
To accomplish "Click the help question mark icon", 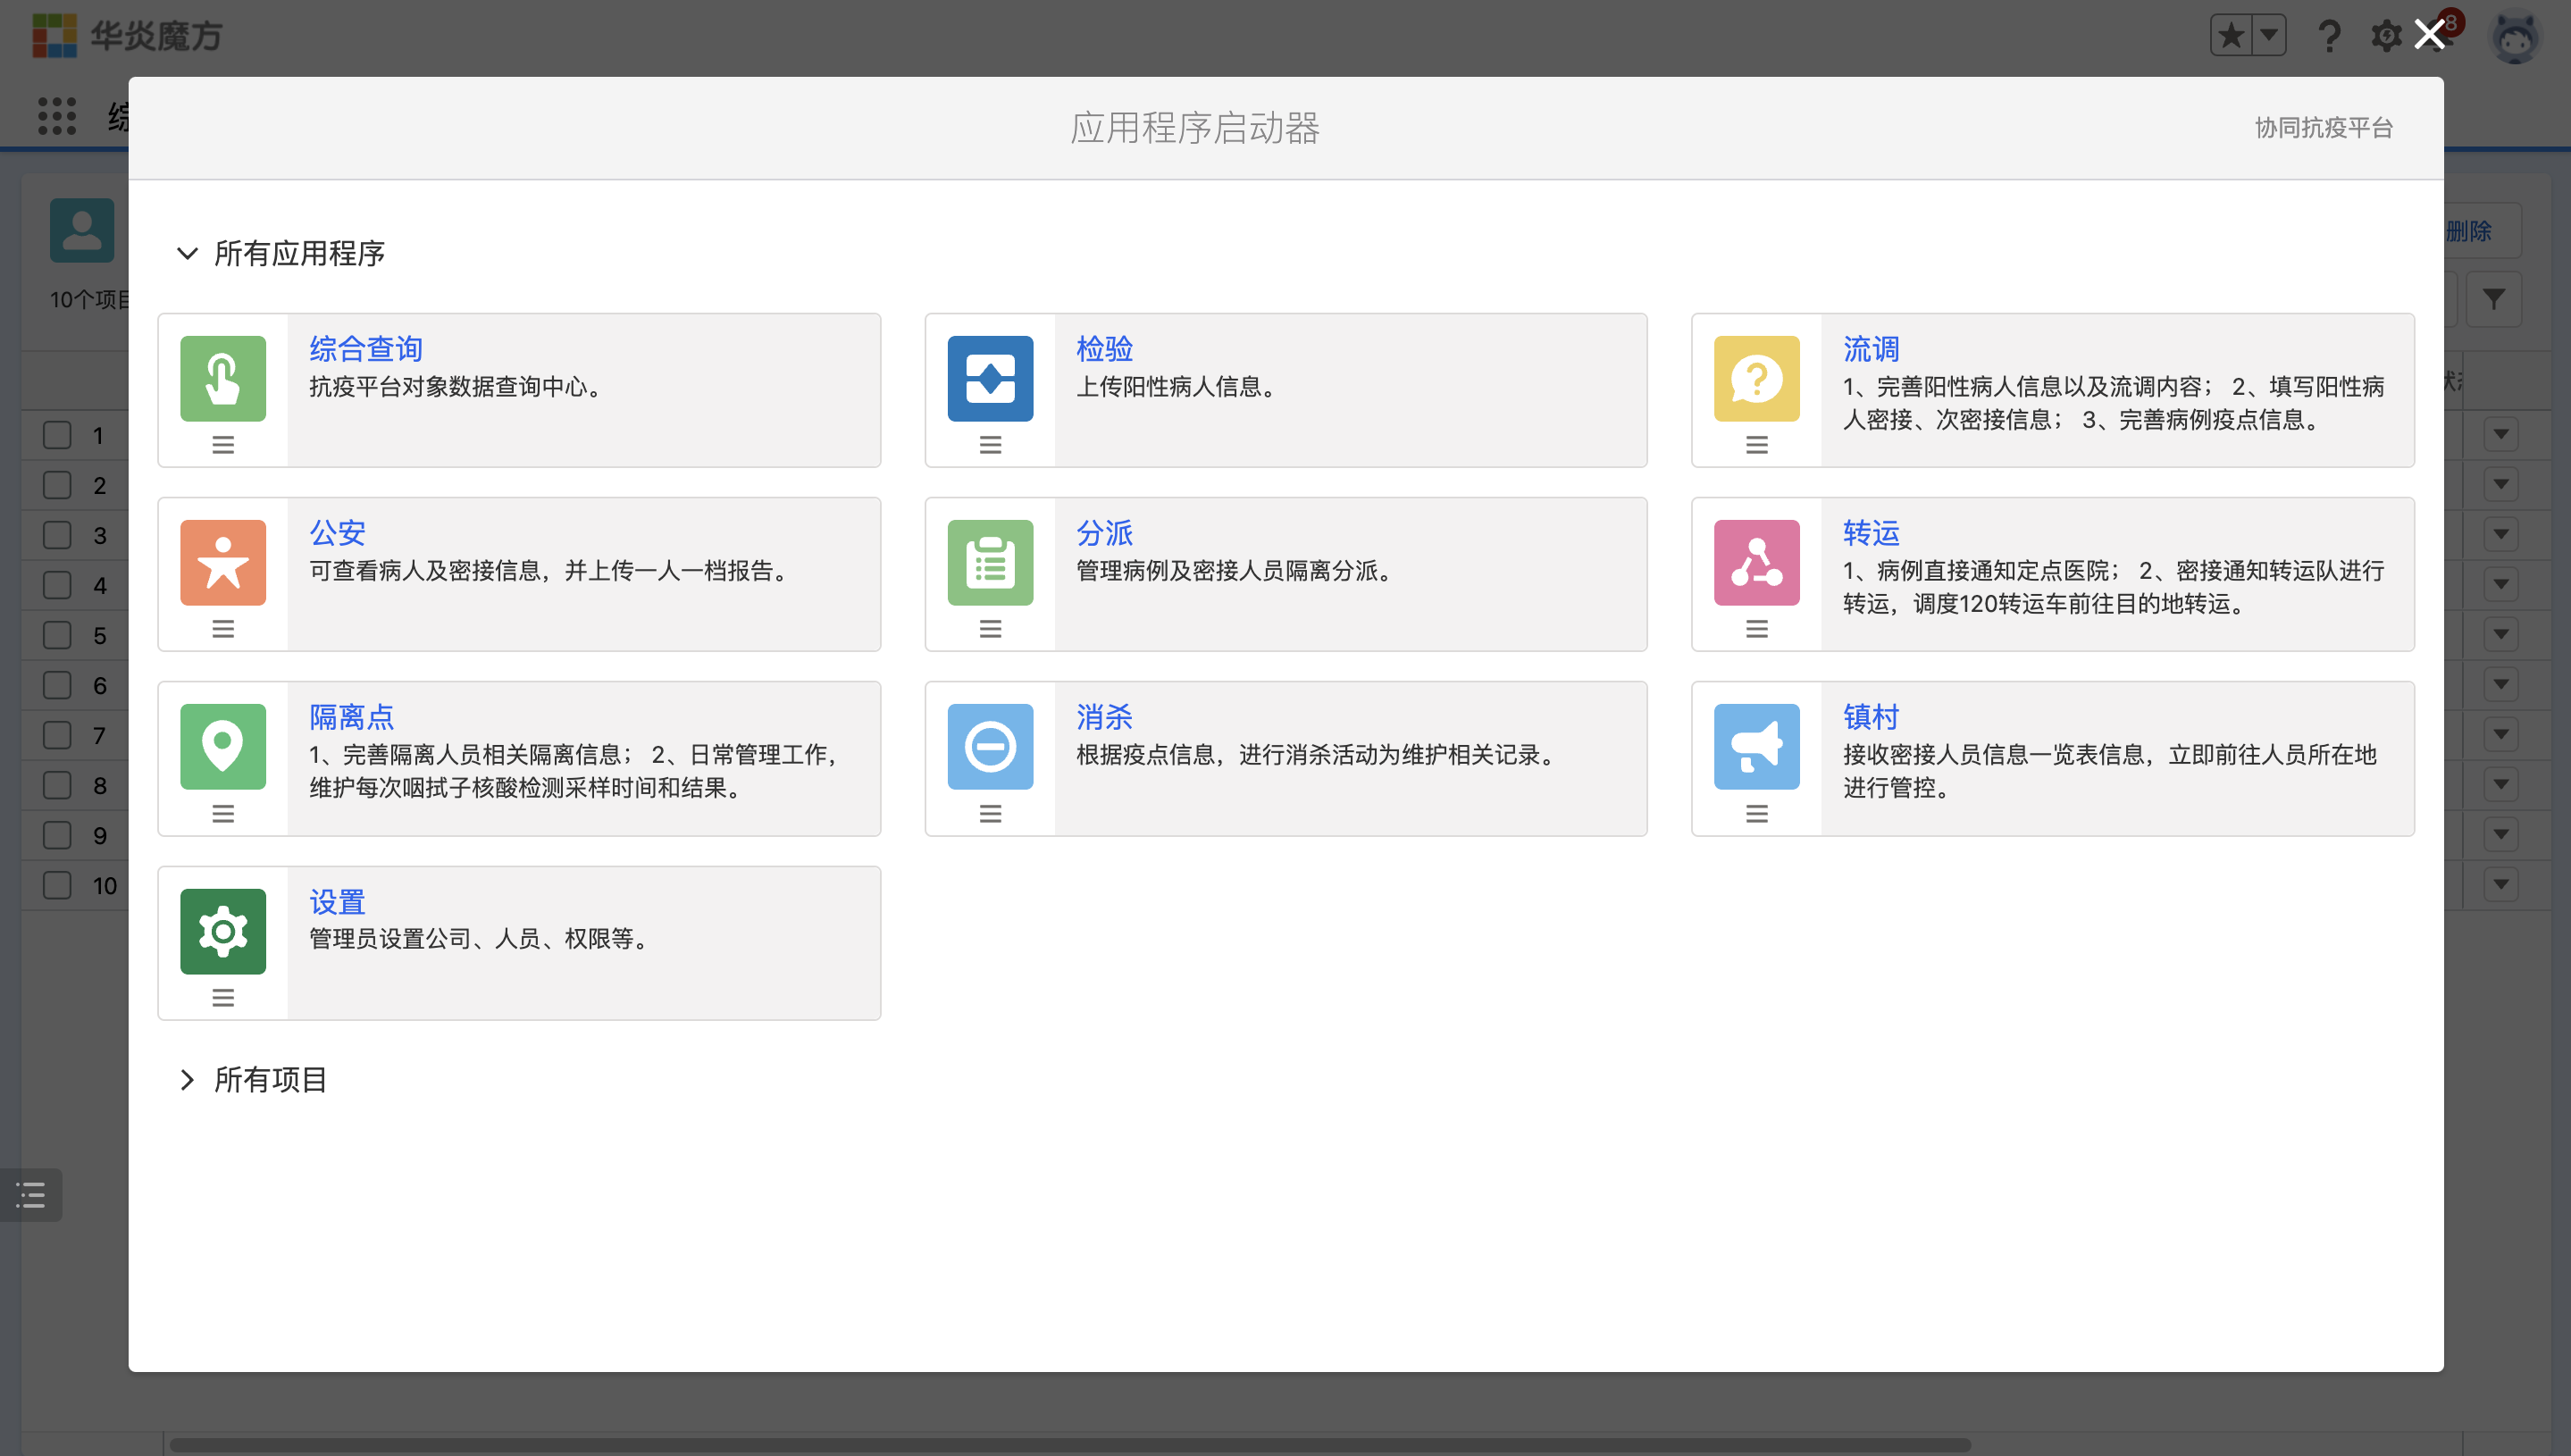I will (x=2329, y=37).
